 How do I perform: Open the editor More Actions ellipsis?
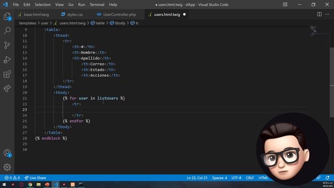click(x=327, y=14)
